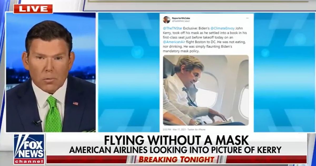The image size is (316, 166).
Task: Click the ReporterMcCabe display name
Action: point(181,18)
